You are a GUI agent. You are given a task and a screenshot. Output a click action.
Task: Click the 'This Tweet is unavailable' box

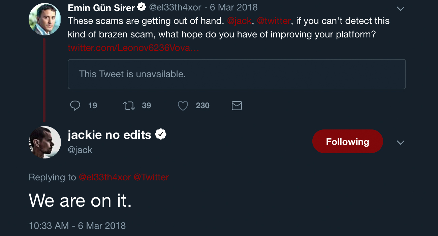tap(237, 74)
